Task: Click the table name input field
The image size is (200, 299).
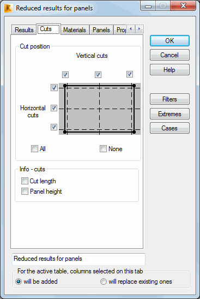Action: coord(78,259)
